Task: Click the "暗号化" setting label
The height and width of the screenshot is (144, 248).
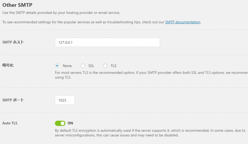Action: pos(8,66)
